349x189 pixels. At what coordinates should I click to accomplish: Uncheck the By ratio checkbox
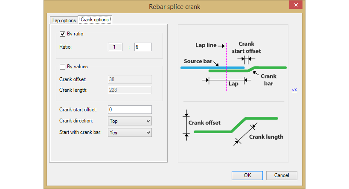[62, 34]
